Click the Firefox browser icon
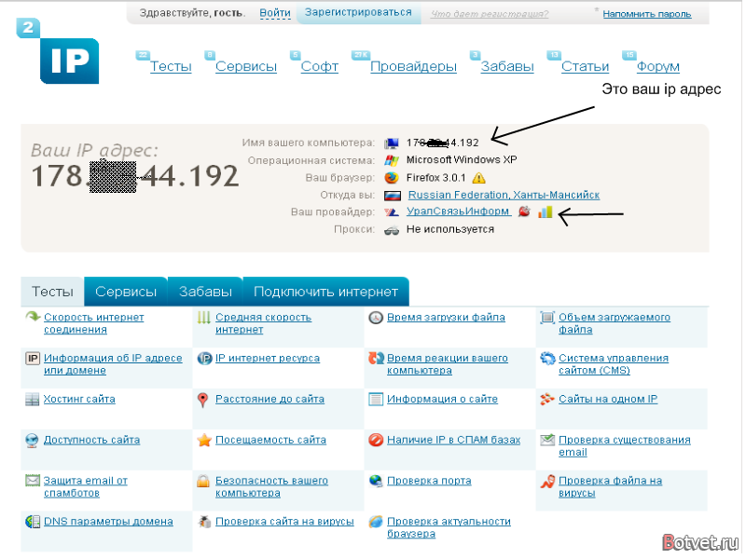Screen dimensions: 746x559 392,178
